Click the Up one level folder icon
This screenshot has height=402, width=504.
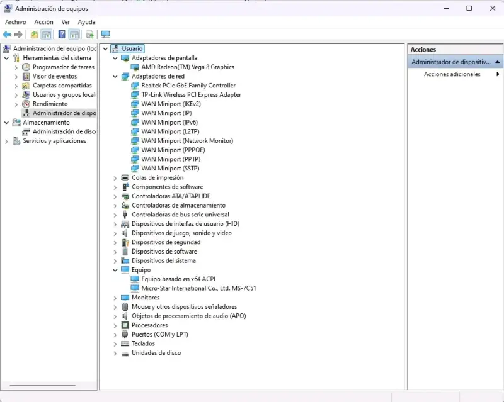[x=34, y=35]
